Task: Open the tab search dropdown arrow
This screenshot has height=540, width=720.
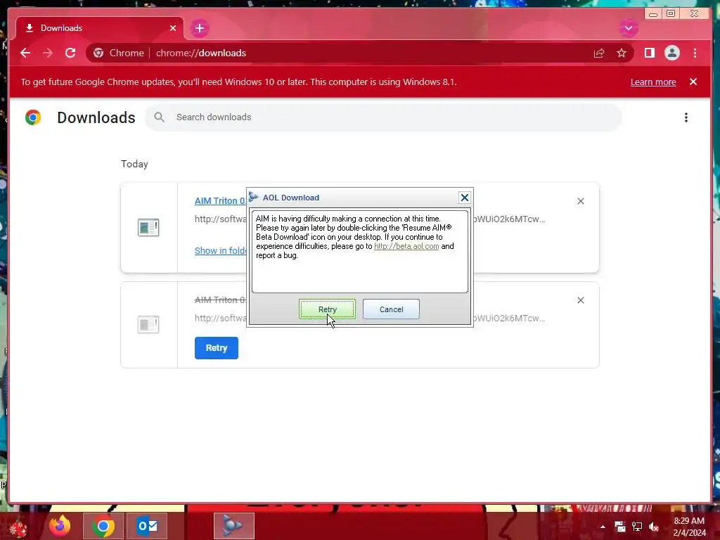Action: click(629, 28)
